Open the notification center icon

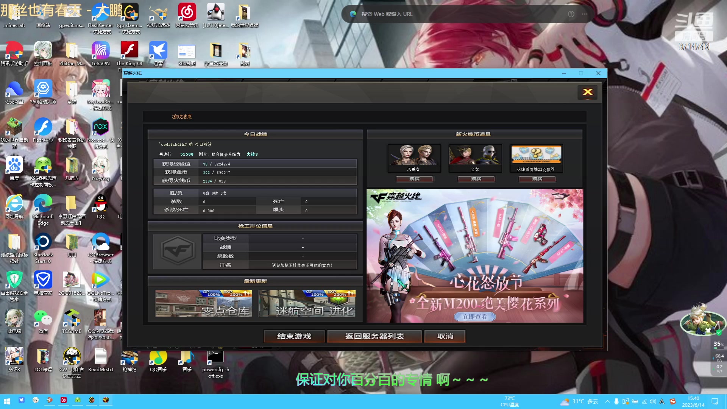tap(715, 401)
